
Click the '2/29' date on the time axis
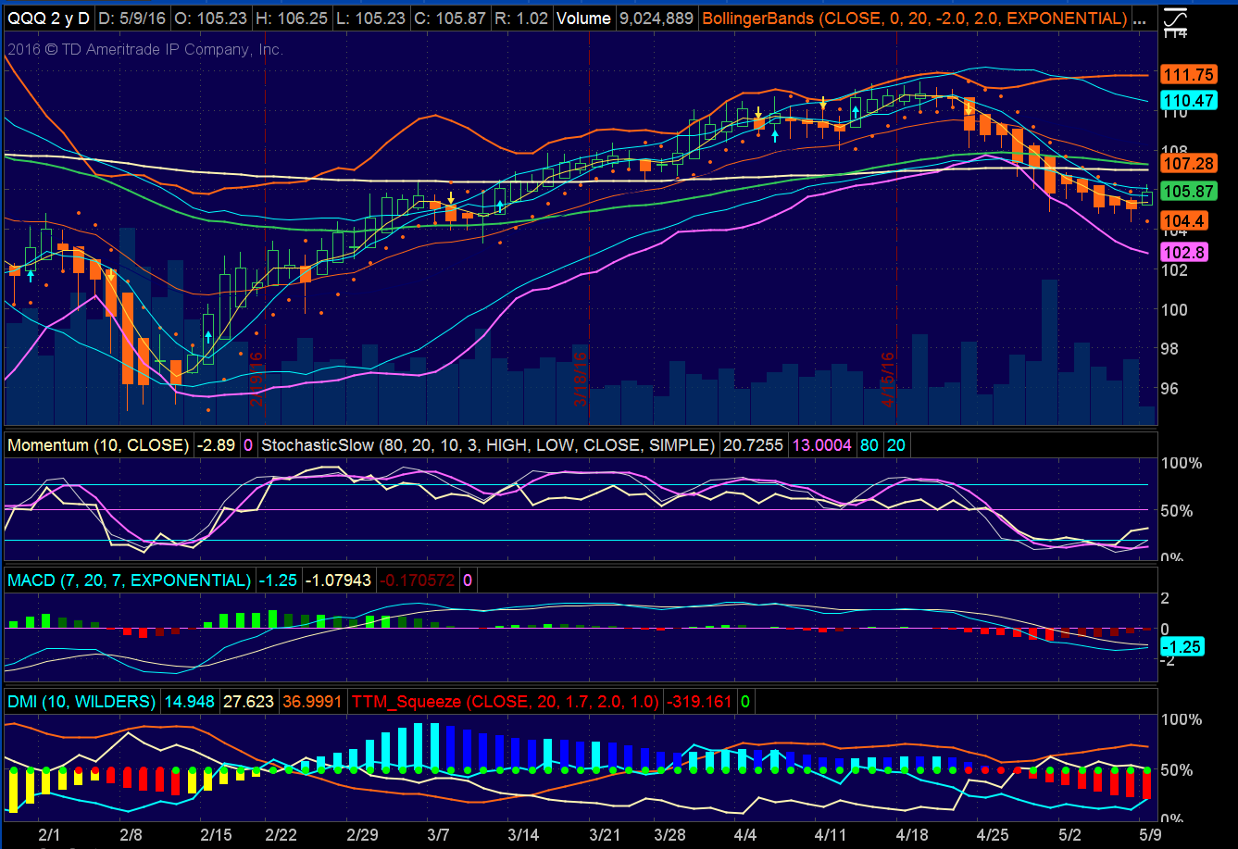pos(362,834)
